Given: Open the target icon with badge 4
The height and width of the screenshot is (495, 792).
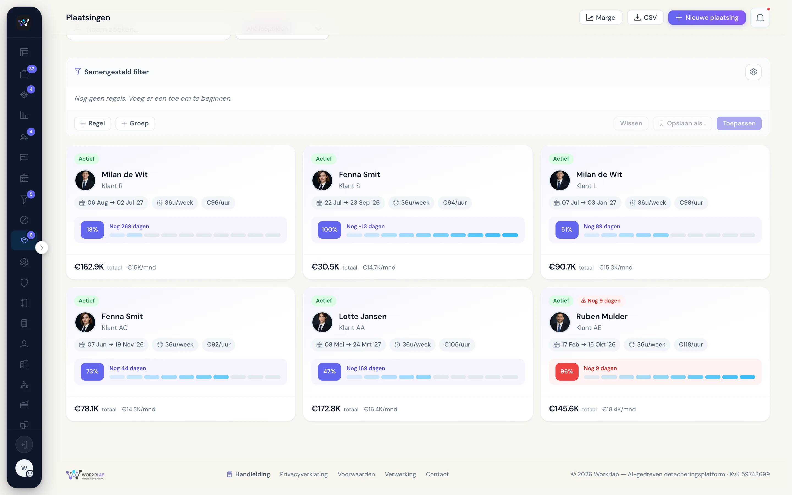Looking at the screenshot, I should click(x=24, y=95).
